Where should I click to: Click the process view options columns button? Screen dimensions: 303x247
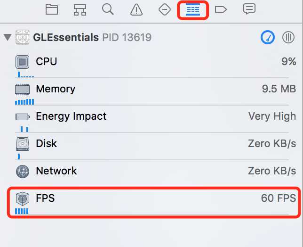[x=288, y=37]
